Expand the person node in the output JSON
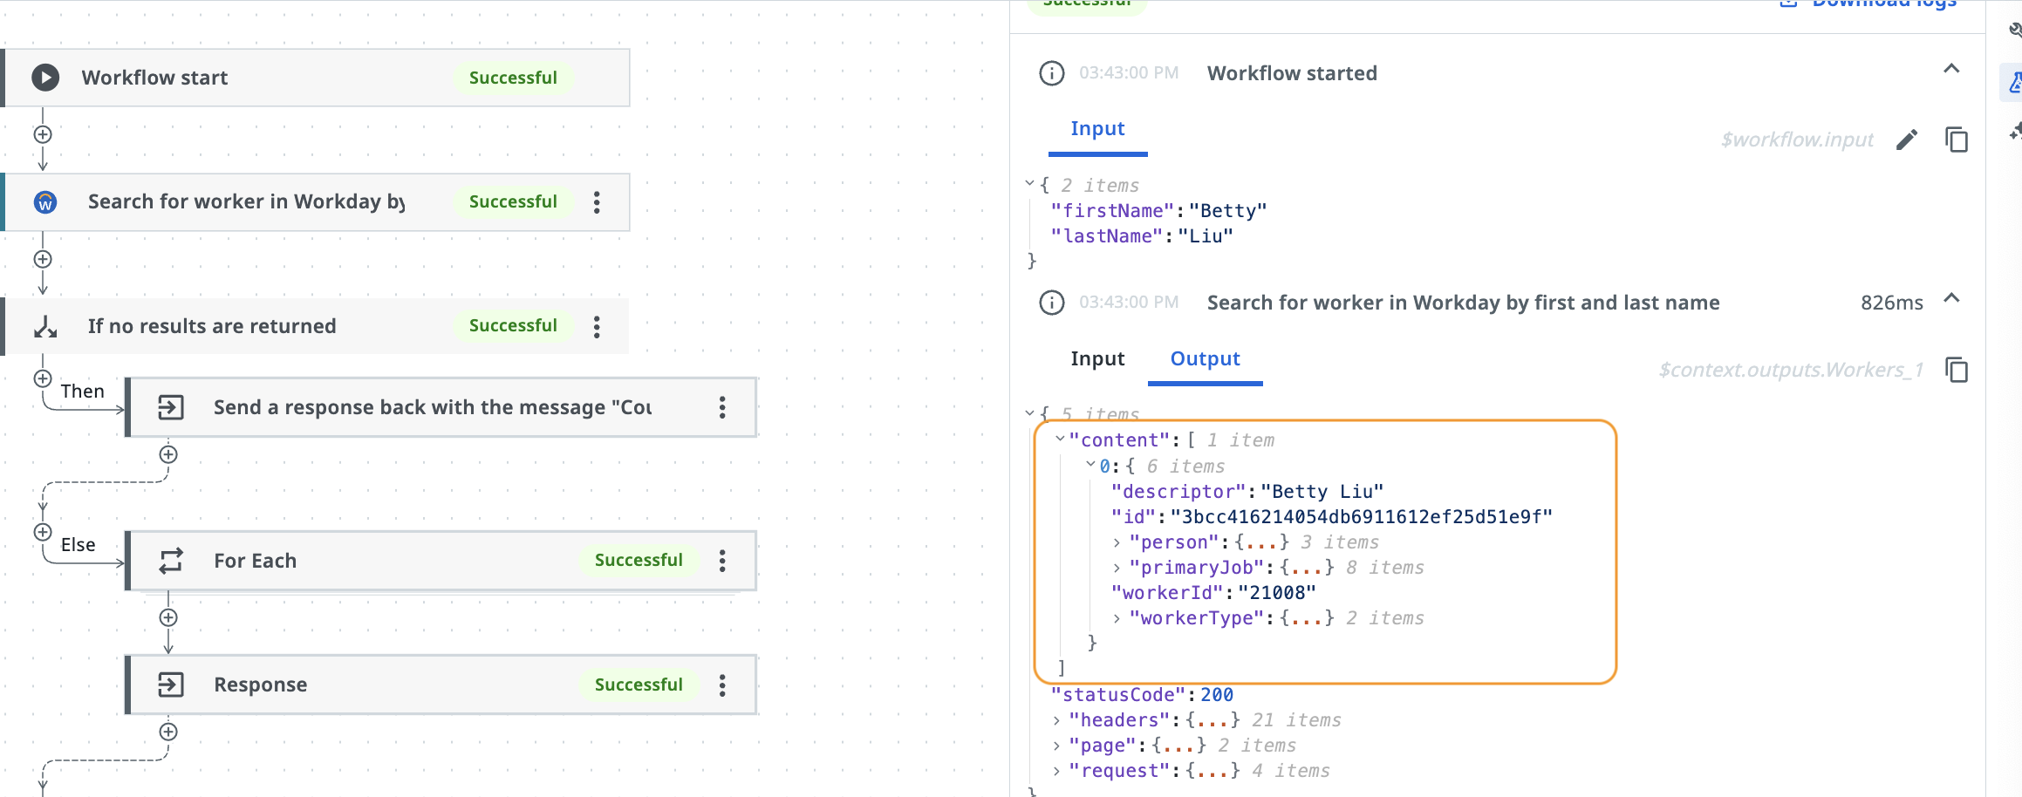 1117,542
